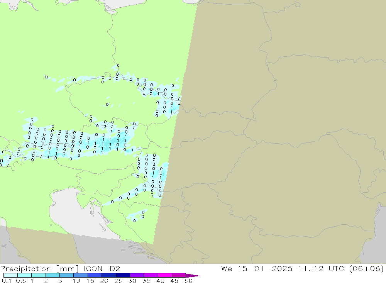Click the '45' legend value
This screenshot has height=283, width=386.
pyautogui.click(x=174, y=281)
